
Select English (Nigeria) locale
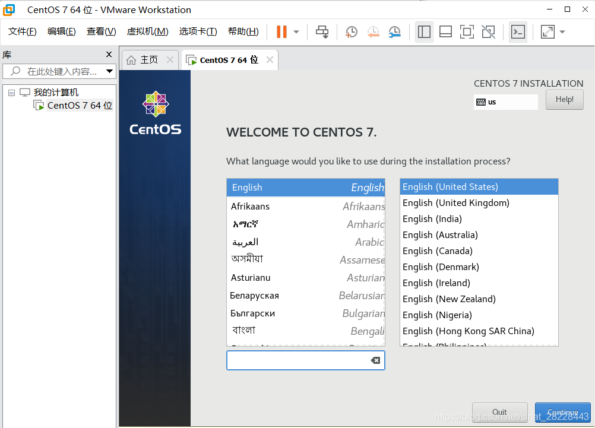point(479,315)
